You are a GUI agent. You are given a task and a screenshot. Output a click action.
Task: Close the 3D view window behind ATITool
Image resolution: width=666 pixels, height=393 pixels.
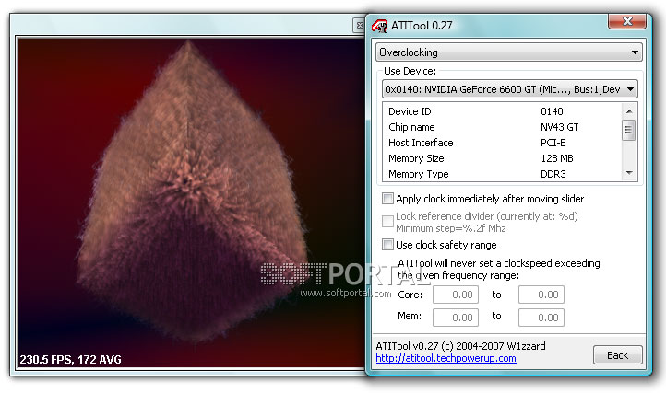(x=360, y=26)
